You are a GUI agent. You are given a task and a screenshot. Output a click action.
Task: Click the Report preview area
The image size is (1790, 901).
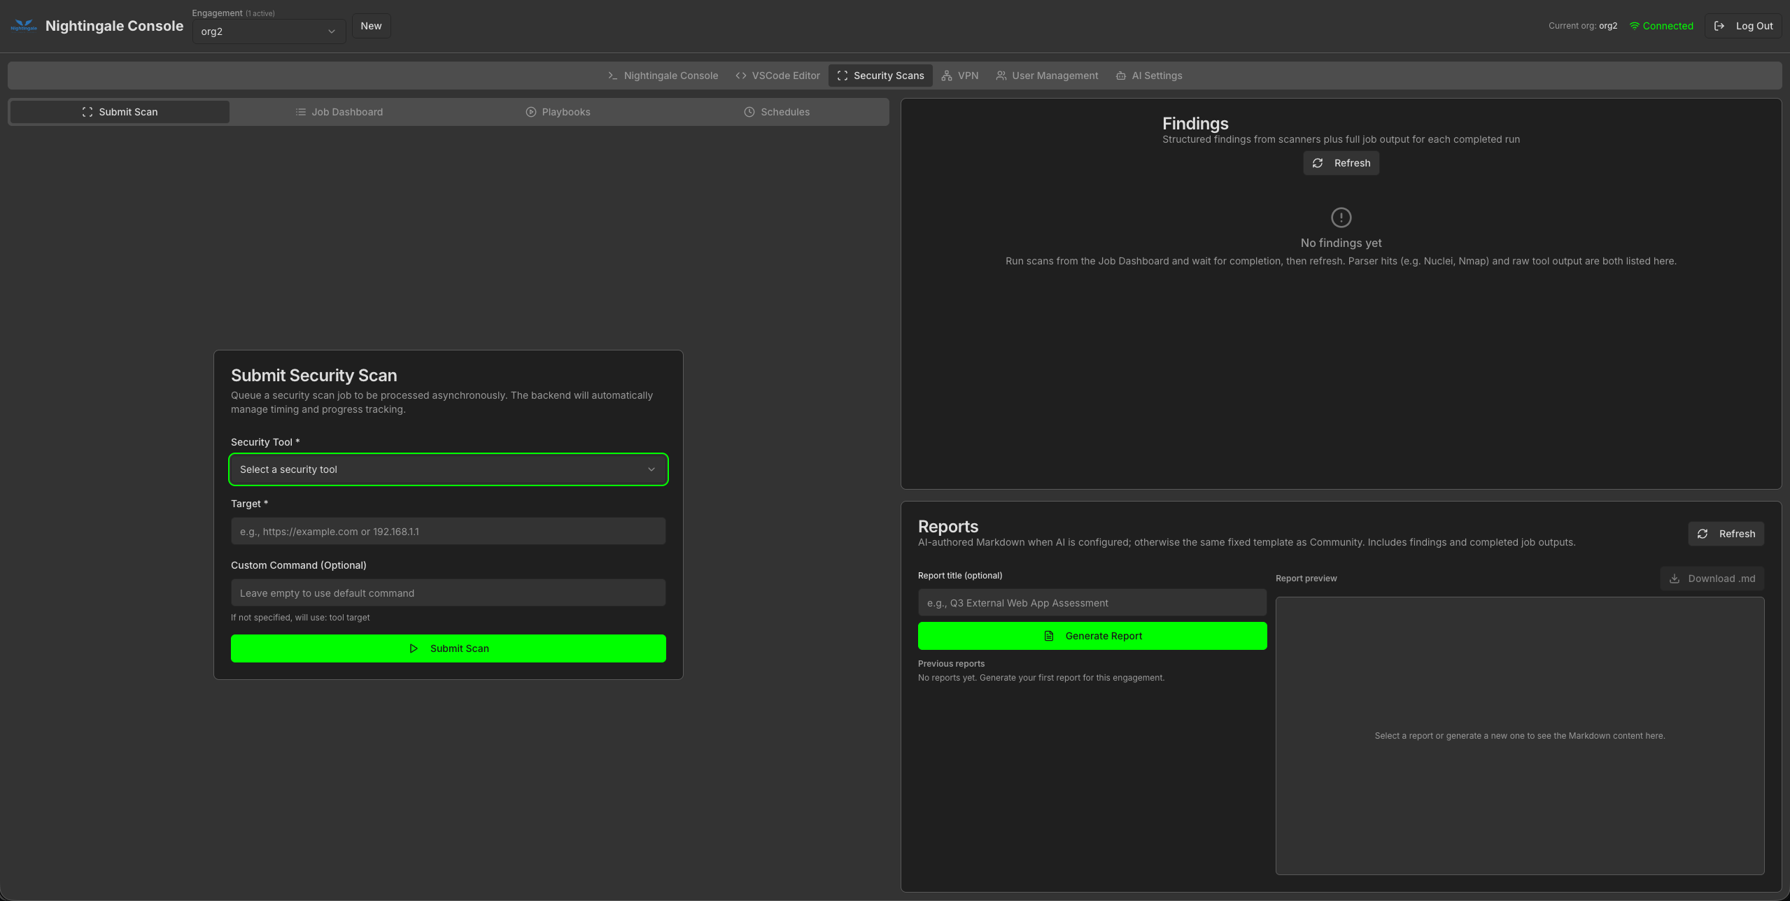[x=1520, y=735]
